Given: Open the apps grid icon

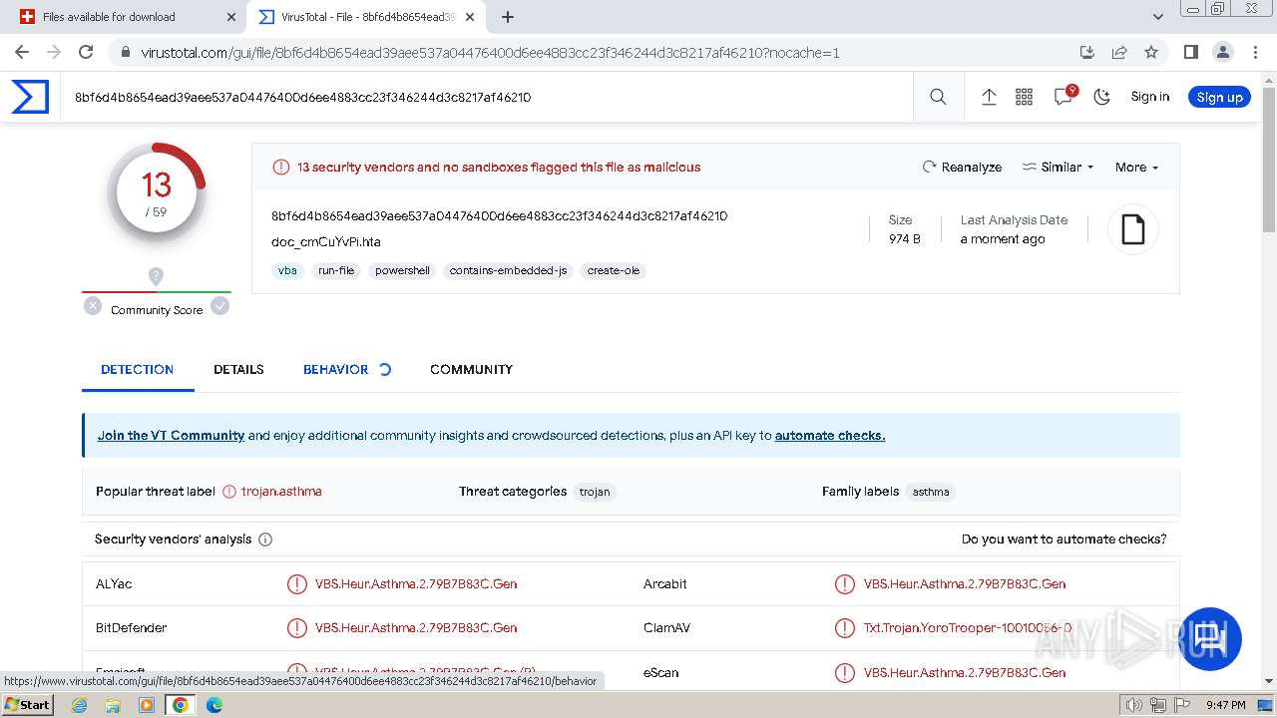Looking at the screenshot, I should point(1024,97).
